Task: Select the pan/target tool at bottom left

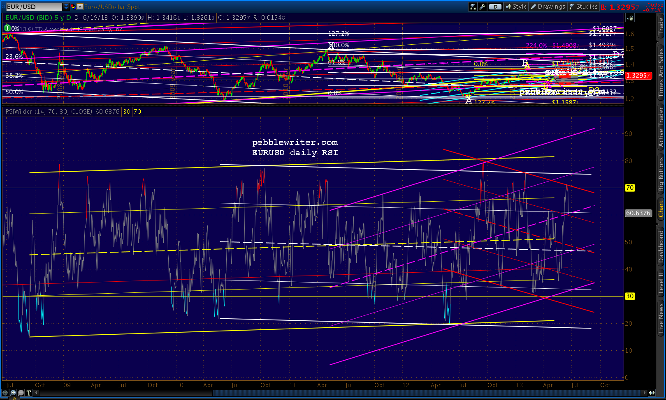Action: [x=13, y=393]
